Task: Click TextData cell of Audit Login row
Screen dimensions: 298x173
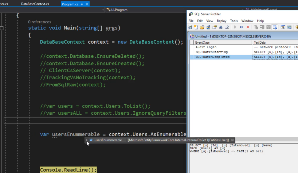Action: [x=275, y=47]
